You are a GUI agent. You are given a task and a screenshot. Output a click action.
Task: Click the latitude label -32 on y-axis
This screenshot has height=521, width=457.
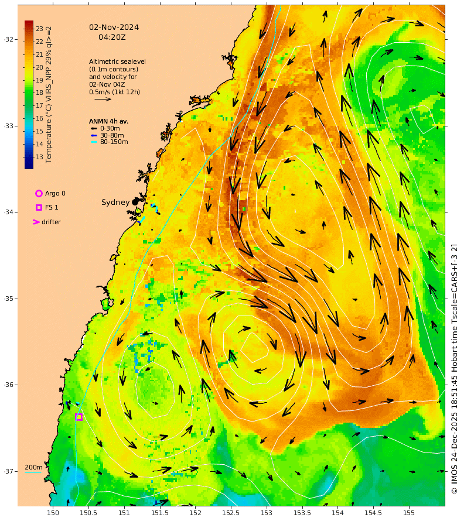[x=9, y=40]
